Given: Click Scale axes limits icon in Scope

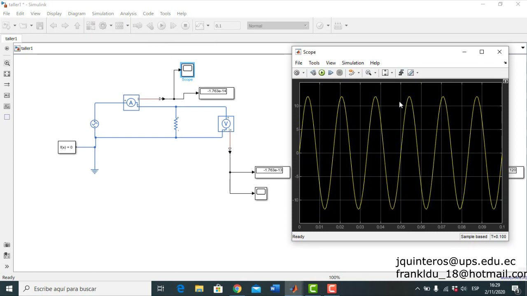Looking at the screenshot, I should tap(385, 73).
